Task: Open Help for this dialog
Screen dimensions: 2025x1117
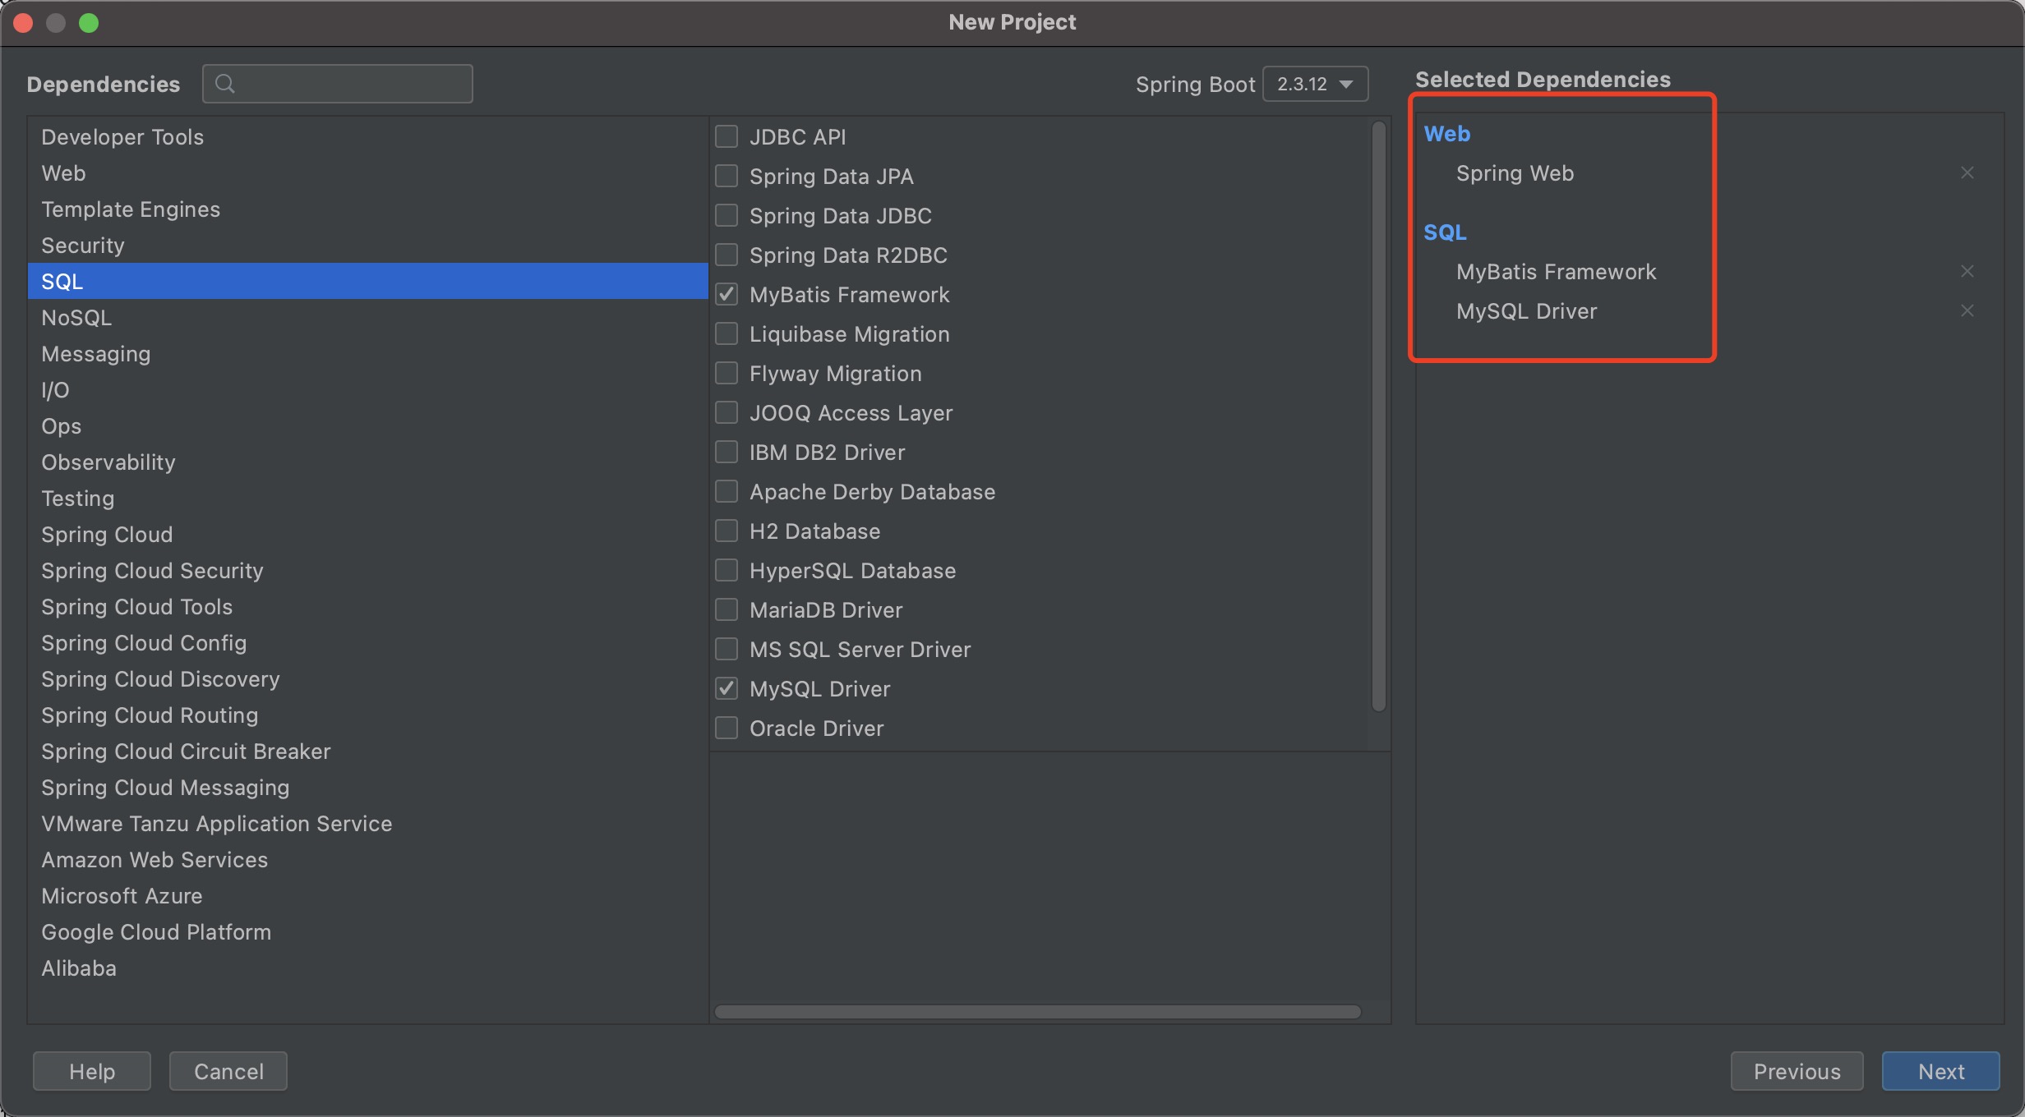Action: 92,1071
